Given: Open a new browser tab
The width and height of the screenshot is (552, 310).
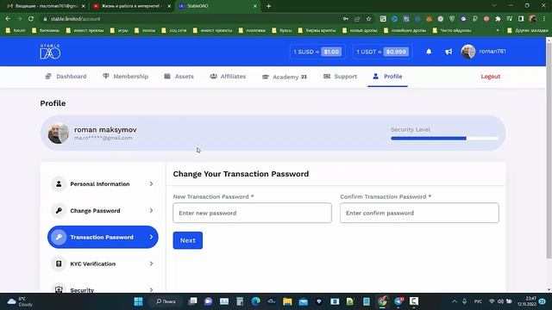Looking at the screenshot, I should pyautogui.click(x=268, y=6).
